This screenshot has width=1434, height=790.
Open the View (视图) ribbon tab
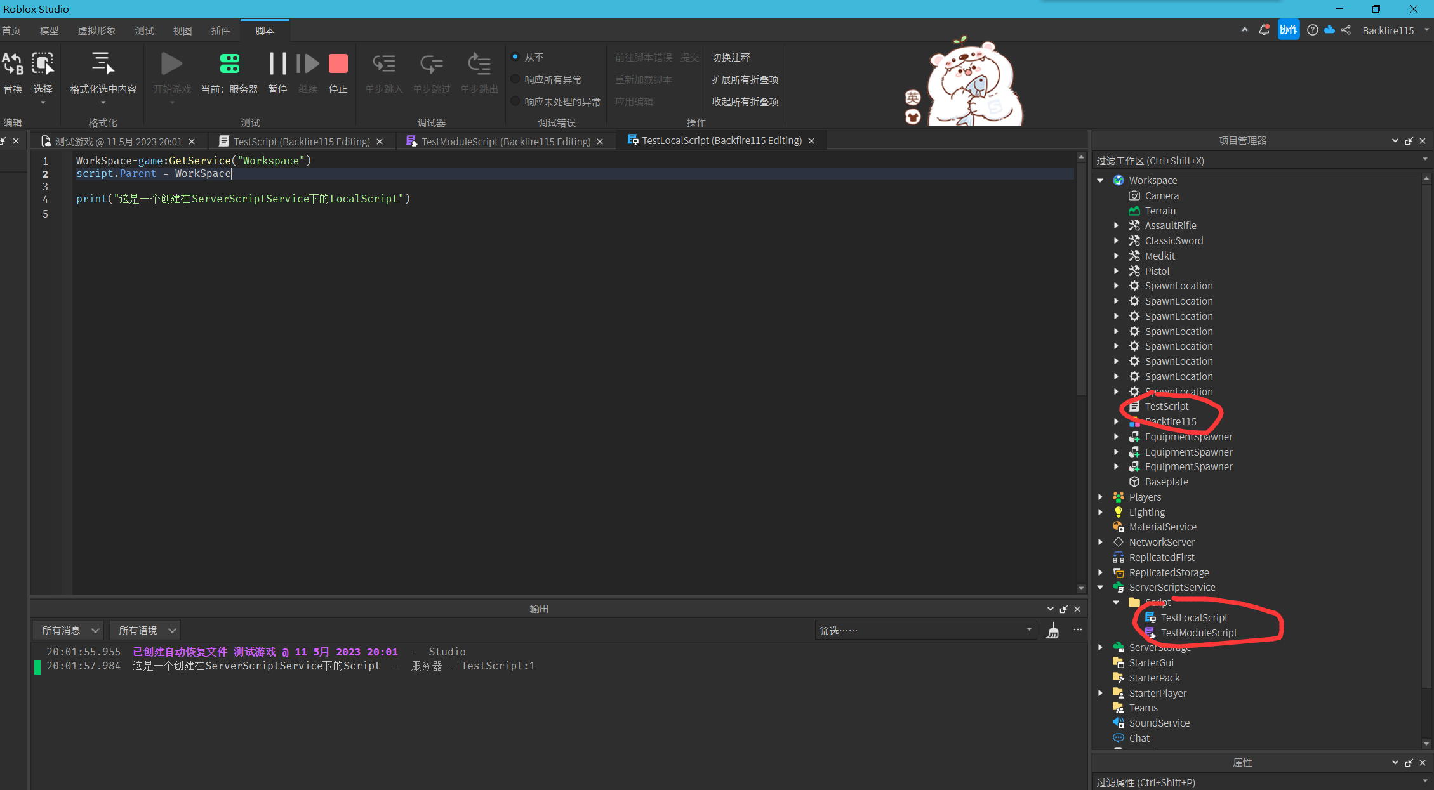coord(182,30)
